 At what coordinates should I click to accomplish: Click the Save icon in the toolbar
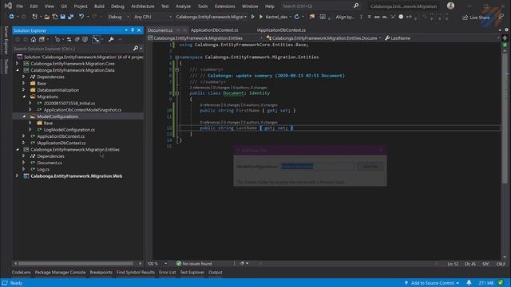pyautogui.click(x=62, y=17)
